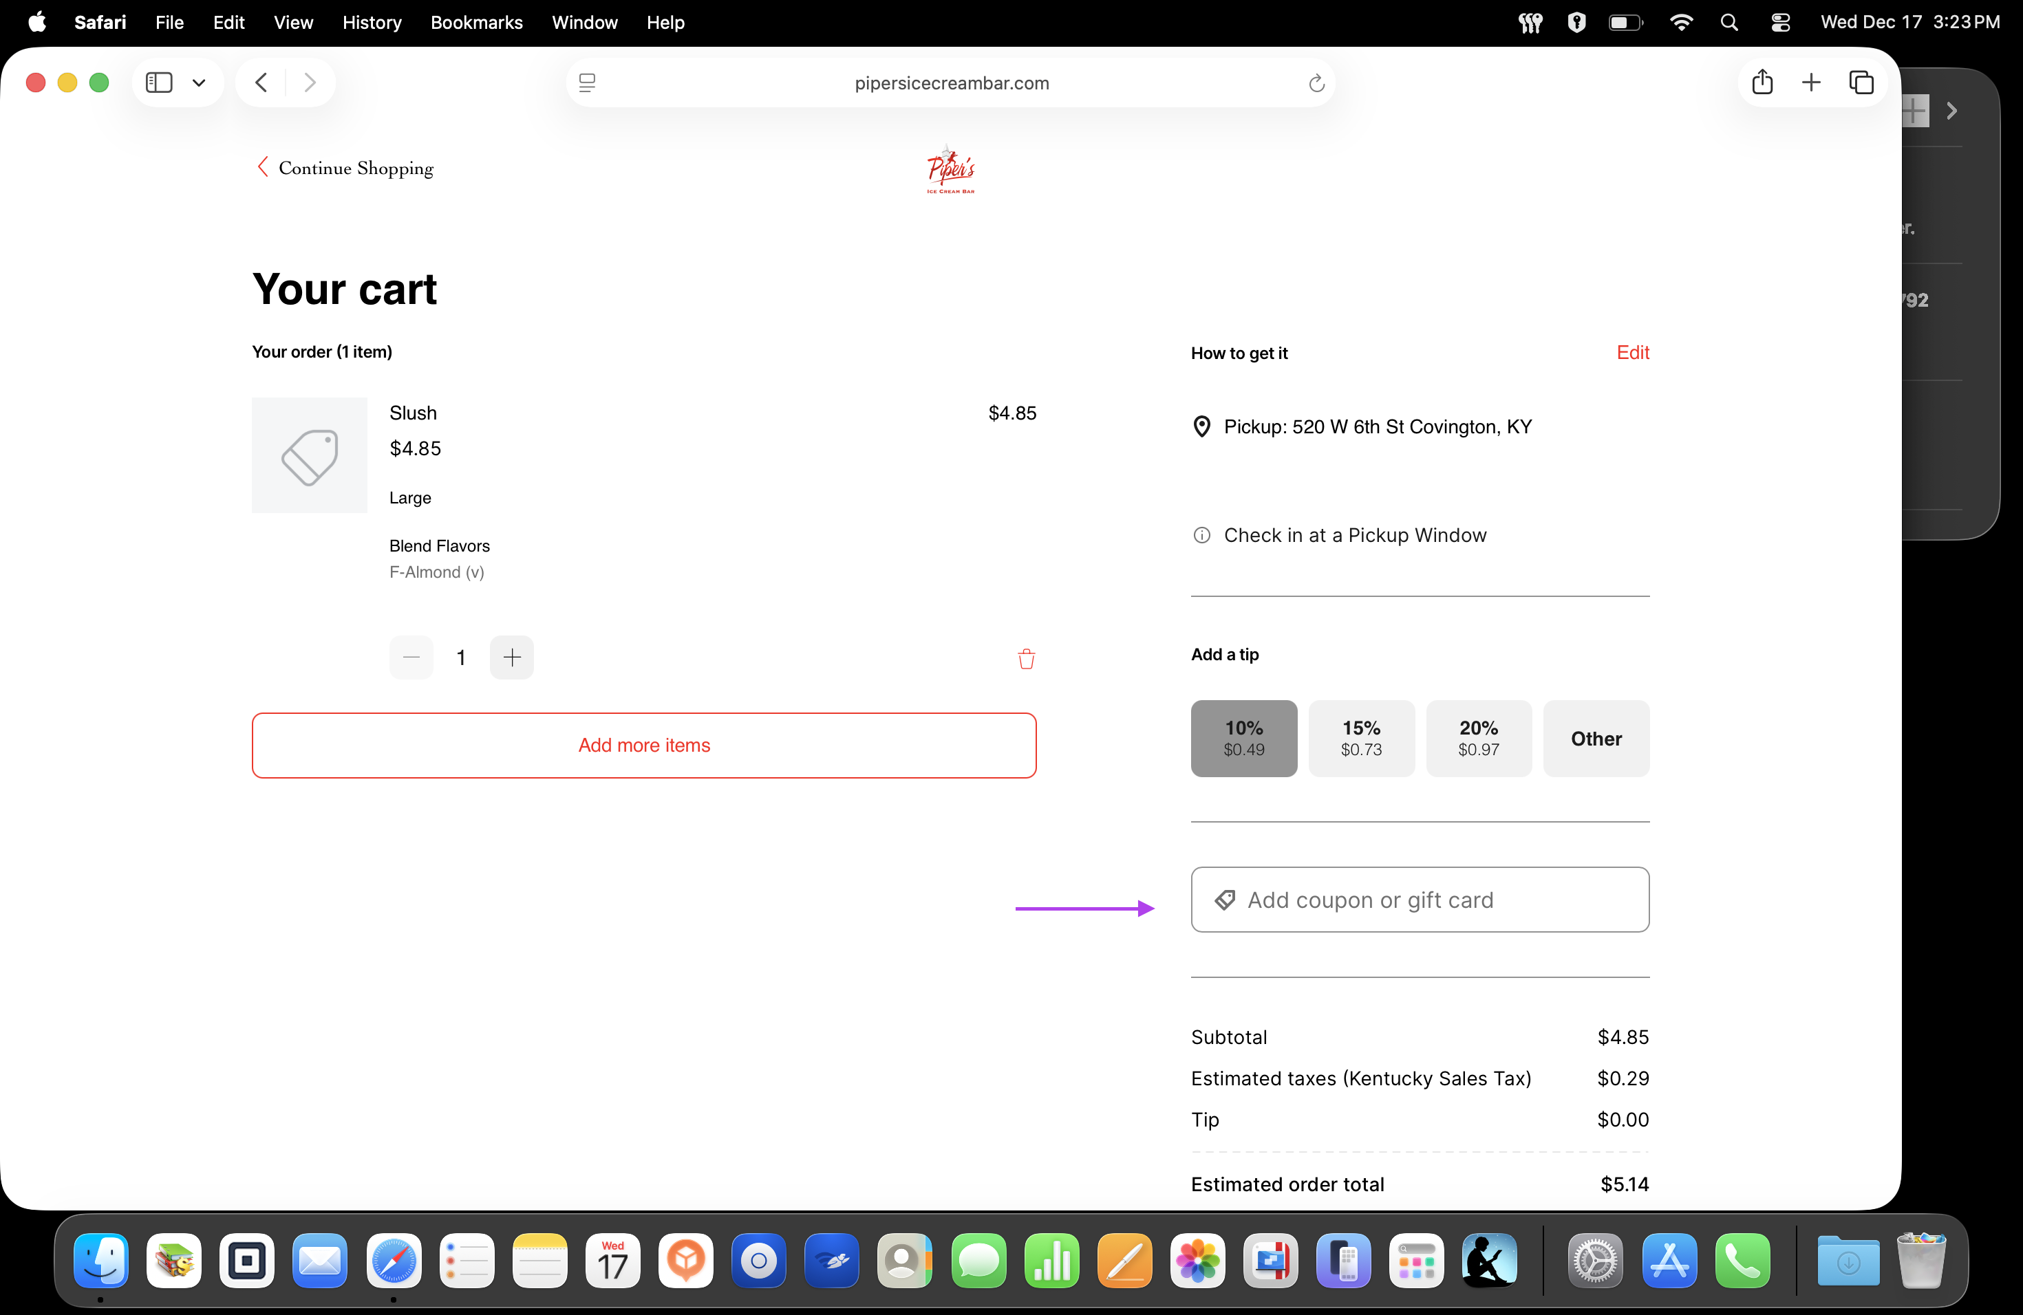Open the History menu
The height and width of the screenshot is (1315, 2023).
(x=372, y=22)
